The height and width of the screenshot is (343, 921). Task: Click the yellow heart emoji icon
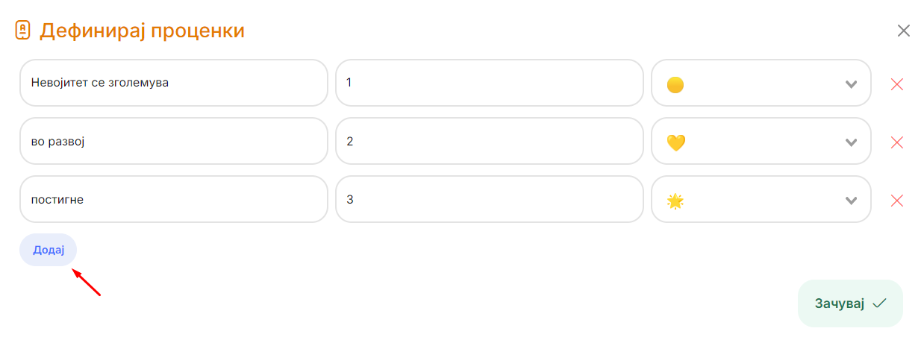[x=675, y=142]
